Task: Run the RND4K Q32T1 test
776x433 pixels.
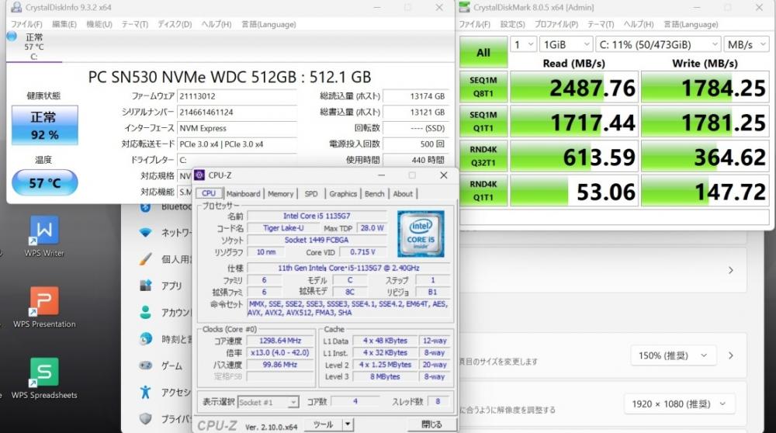Action: pos(483,157)
